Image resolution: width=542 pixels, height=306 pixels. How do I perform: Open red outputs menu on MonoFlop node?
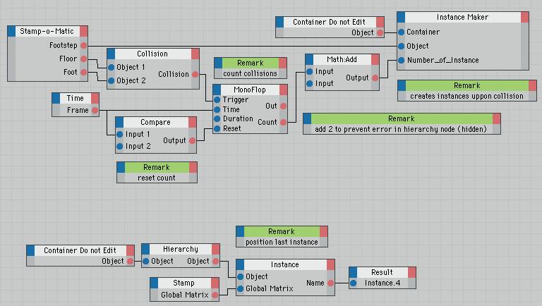[284, 90]
